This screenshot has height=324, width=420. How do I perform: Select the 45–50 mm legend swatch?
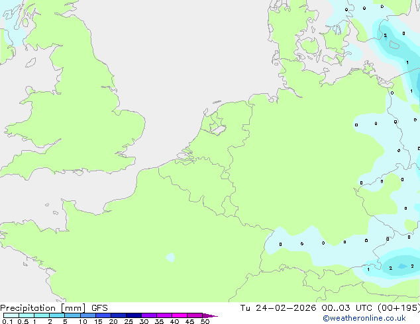coord(195,315)
